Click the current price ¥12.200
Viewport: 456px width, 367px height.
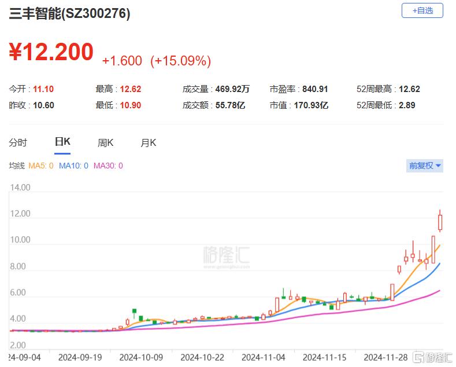point(51,52)
